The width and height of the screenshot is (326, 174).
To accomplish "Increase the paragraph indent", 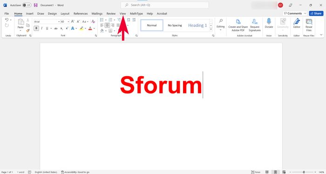I will point(134,20).
